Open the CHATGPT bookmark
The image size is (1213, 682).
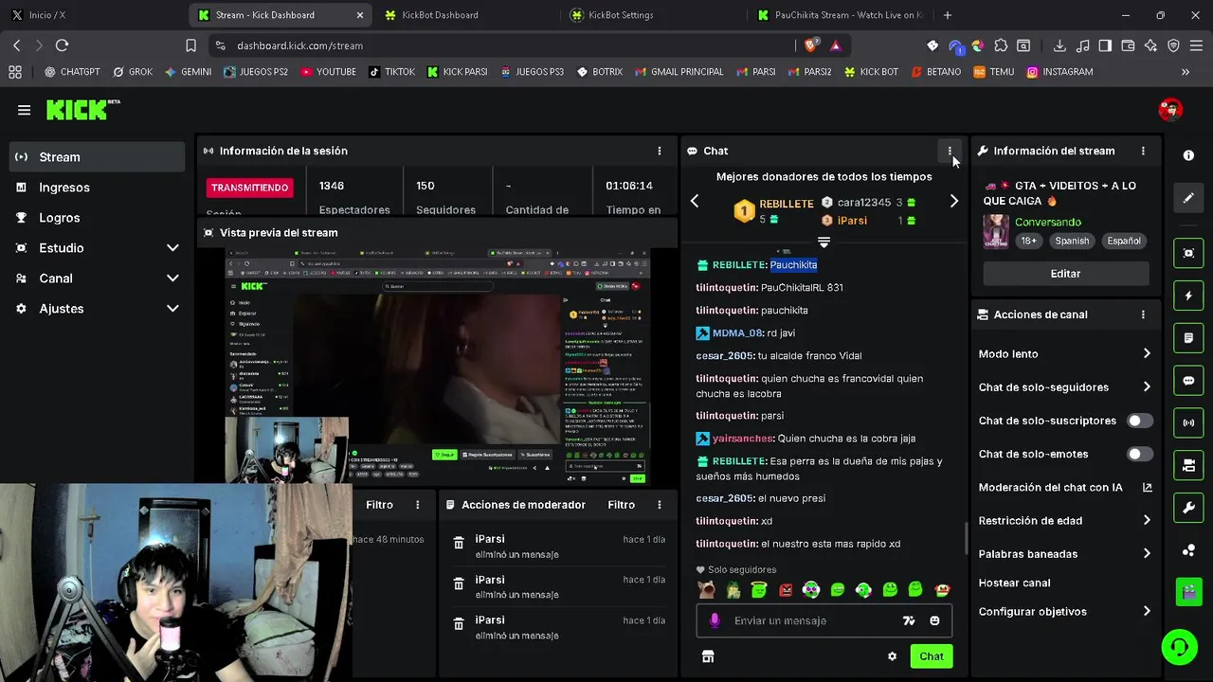pyautogui.click(x=72, y=72)
